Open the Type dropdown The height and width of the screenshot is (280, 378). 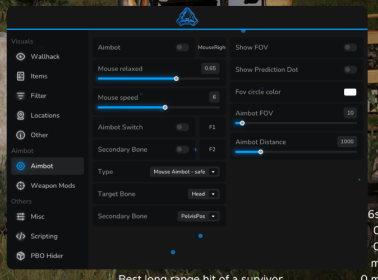pos(185,172)
